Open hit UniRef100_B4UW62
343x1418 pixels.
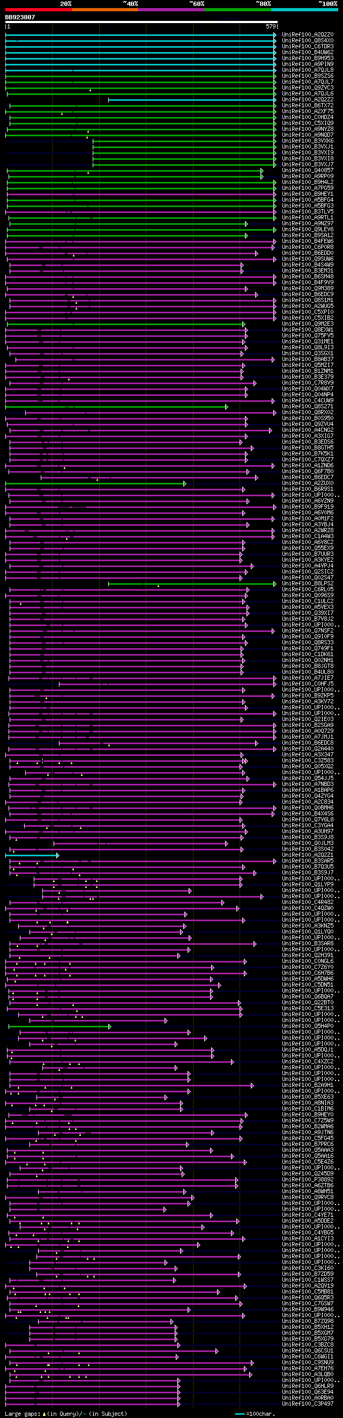[308, 52]
